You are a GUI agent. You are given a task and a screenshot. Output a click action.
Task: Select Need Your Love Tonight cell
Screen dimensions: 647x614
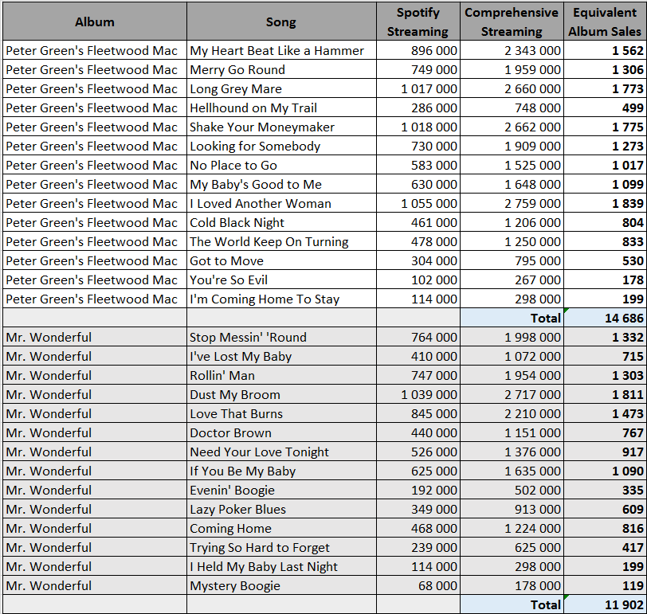click(x=281, y=452)
